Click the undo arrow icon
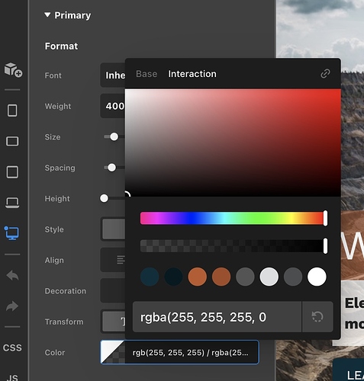The width and height of the screenshot is (364, 381). (12, 275)
